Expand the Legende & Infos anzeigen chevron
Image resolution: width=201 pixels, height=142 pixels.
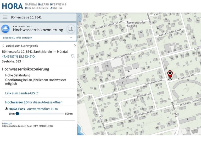pyautogui.click(x=71, y=38)
